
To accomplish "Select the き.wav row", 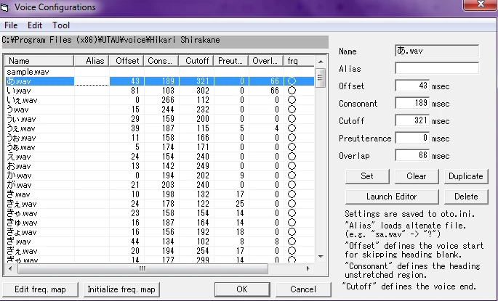I will (160, 194).
